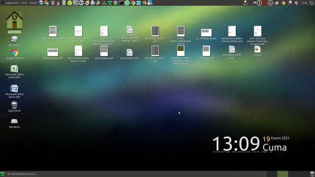Click the printer launcher in top panel

pyautogui.click(x=93, y=3)
